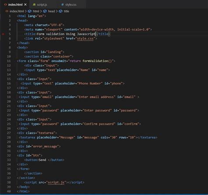Screen dimensions: 208x195
Task: Click the closing head tag on line 7
Action: click(23, 43)
